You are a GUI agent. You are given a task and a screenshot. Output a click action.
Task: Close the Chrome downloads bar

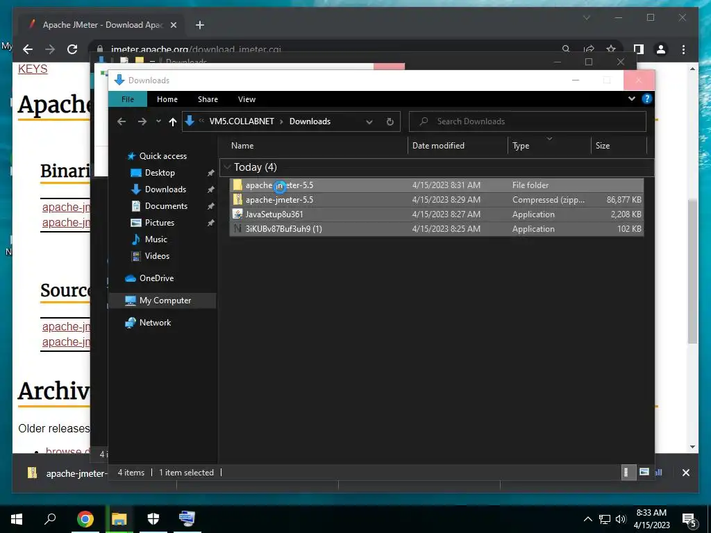tap(685, 473)
